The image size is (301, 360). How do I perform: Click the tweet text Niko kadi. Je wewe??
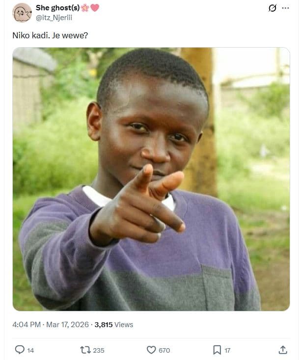[50, 35]
